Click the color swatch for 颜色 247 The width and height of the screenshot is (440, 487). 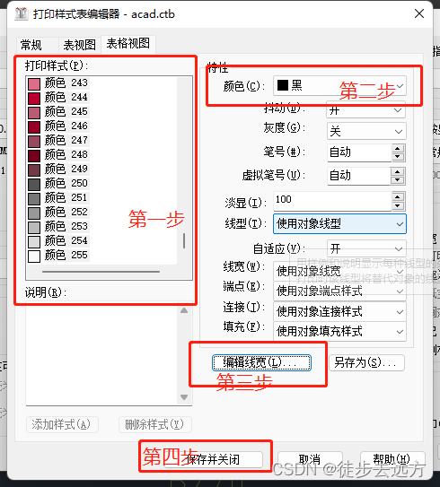pos(34,141)
